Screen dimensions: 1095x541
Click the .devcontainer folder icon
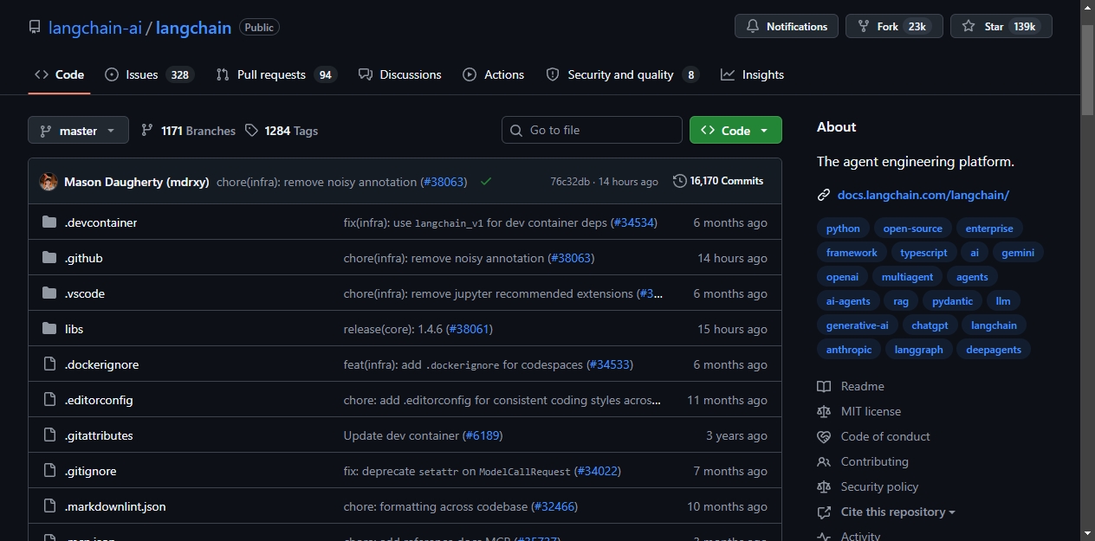[x=49, y=222]
